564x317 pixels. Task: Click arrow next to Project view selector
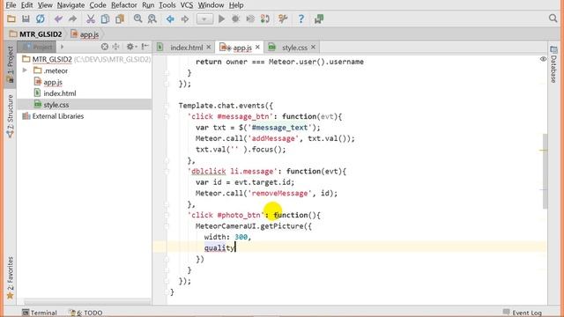pos(62,47)
